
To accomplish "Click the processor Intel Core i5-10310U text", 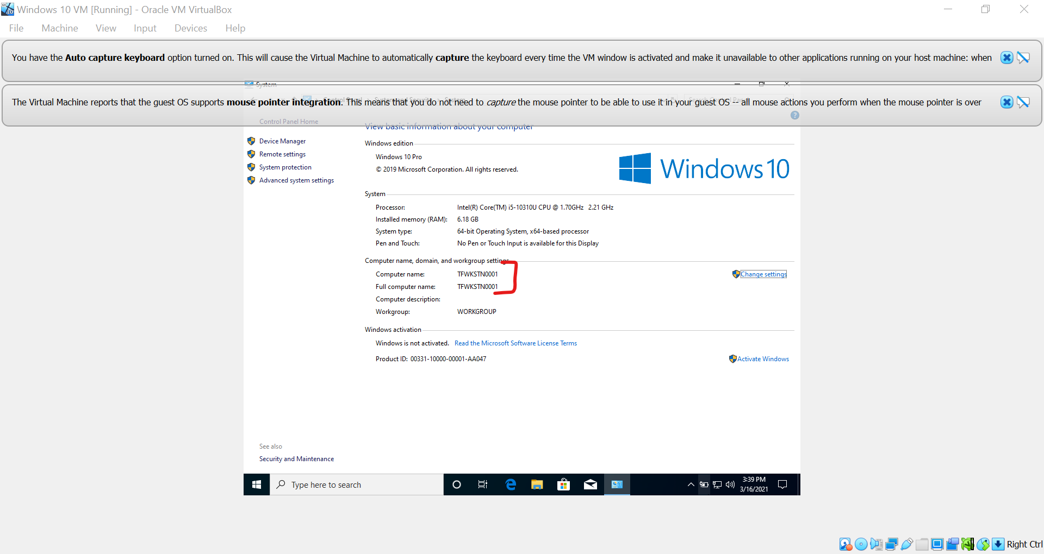I will point(535,207).
